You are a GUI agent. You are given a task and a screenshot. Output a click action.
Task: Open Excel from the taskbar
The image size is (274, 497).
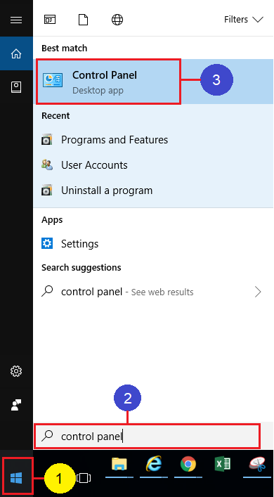[x=223, y=465]
